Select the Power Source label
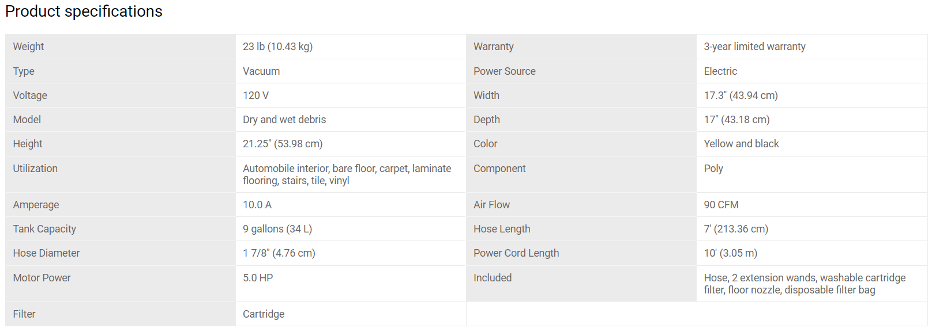 click(505, 71)
